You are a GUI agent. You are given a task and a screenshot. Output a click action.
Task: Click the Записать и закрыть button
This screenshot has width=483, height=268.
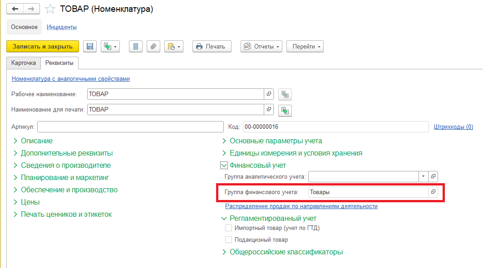click(43, 46)
